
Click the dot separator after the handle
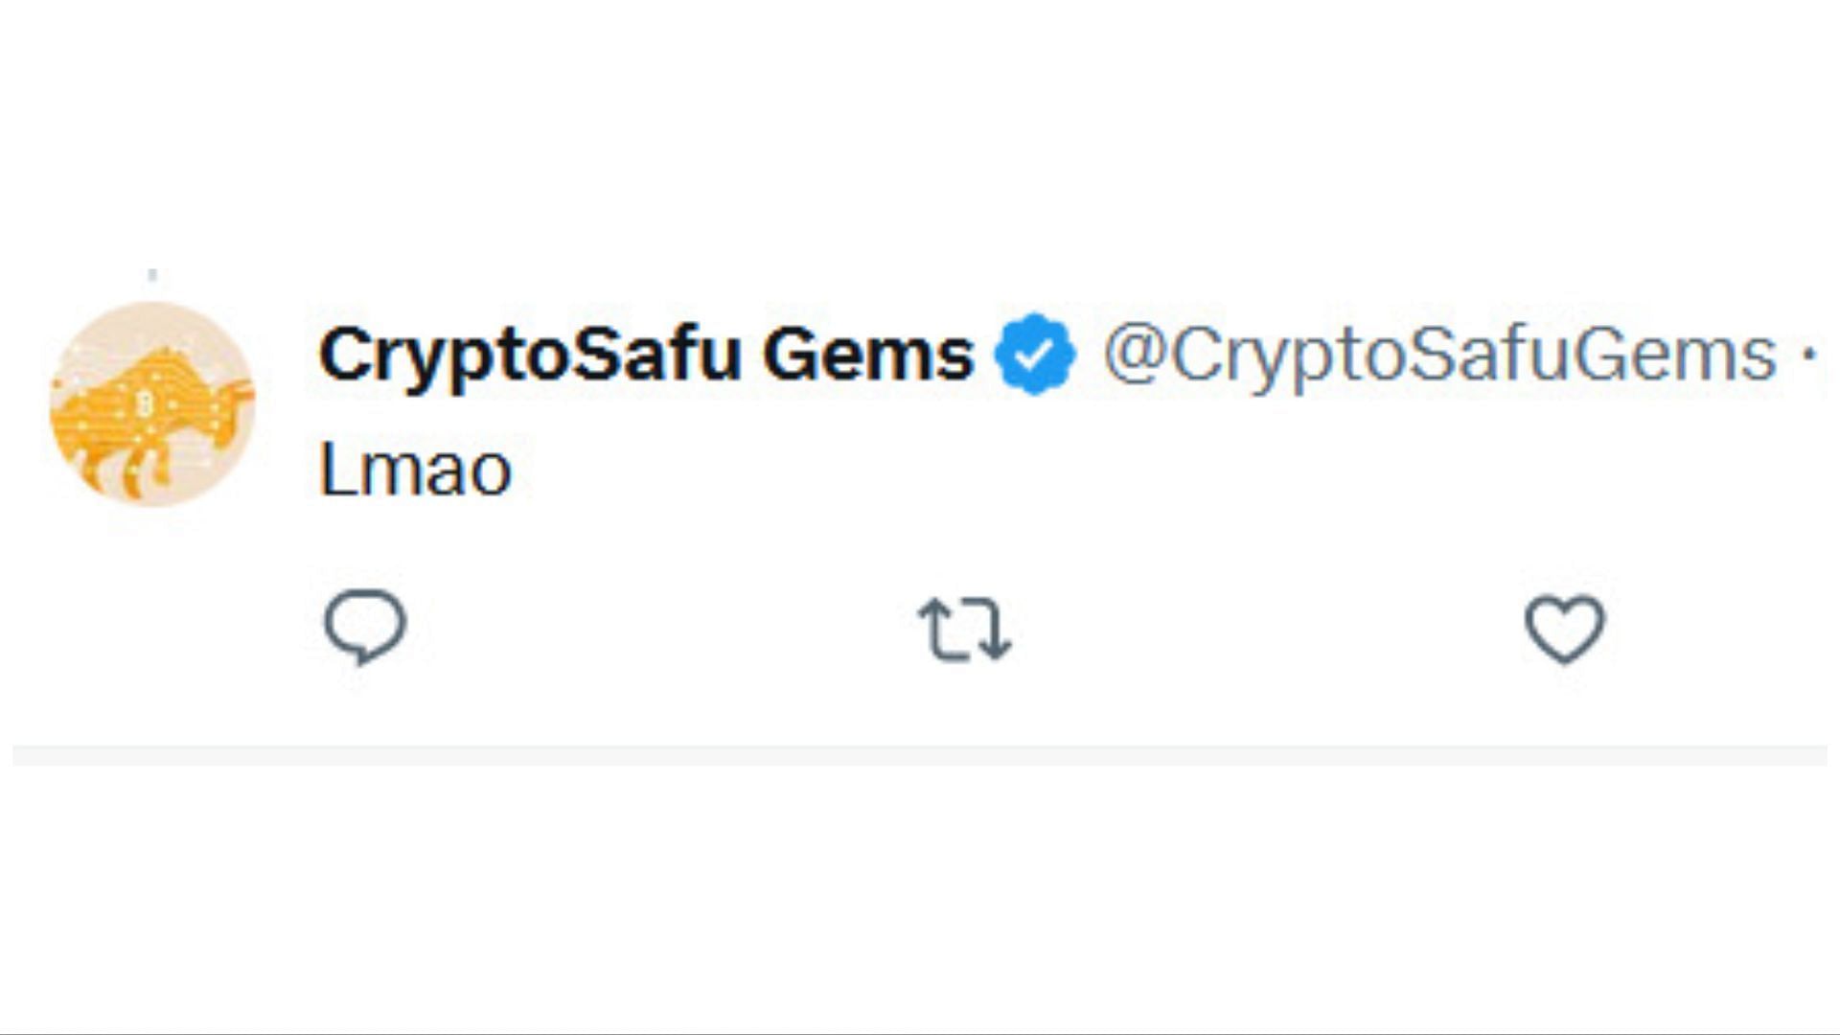pyautogui.click(x=1808, y=355)
